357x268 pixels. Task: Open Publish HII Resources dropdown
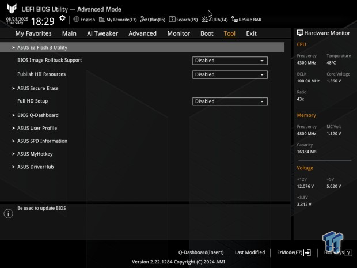(x=230, y=74)
